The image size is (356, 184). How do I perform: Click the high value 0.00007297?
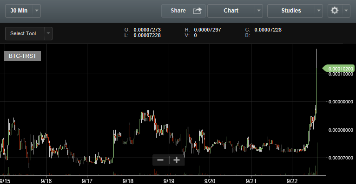click(x=208, y=30)
